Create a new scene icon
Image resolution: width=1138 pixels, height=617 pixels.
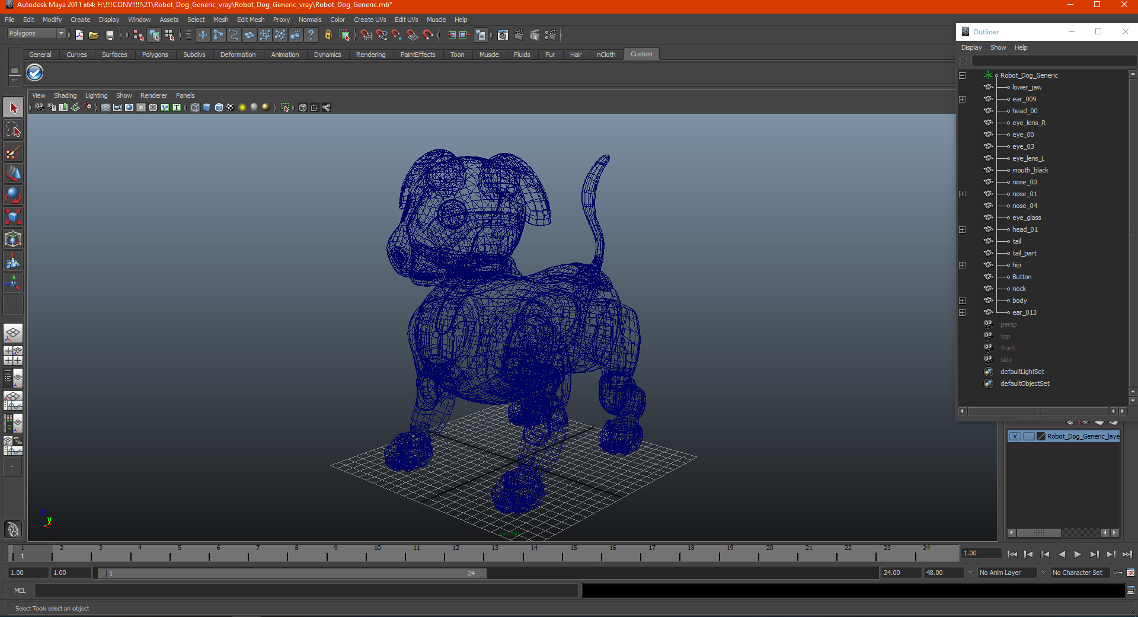[x=79, y=36]
